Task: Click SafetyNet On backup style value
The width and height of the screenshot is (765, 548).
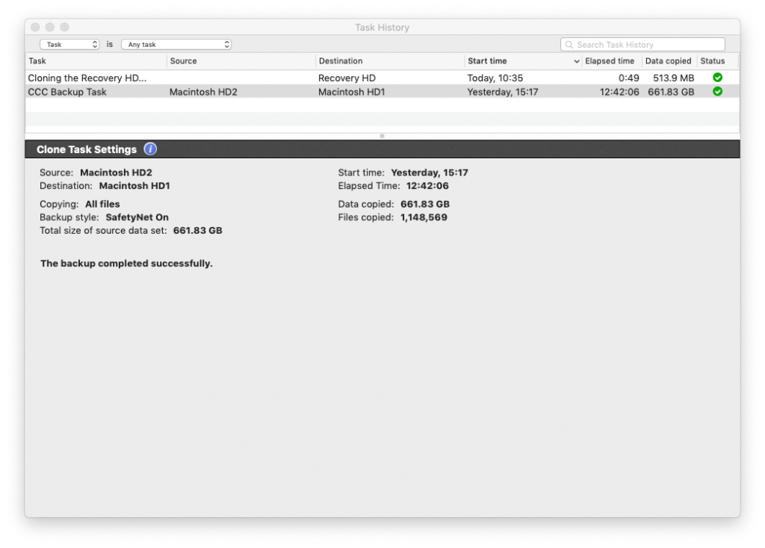Action: coord(137,217)
